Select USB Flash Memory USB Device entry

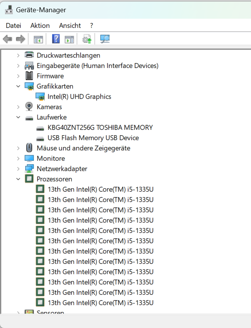pos(93,138)
